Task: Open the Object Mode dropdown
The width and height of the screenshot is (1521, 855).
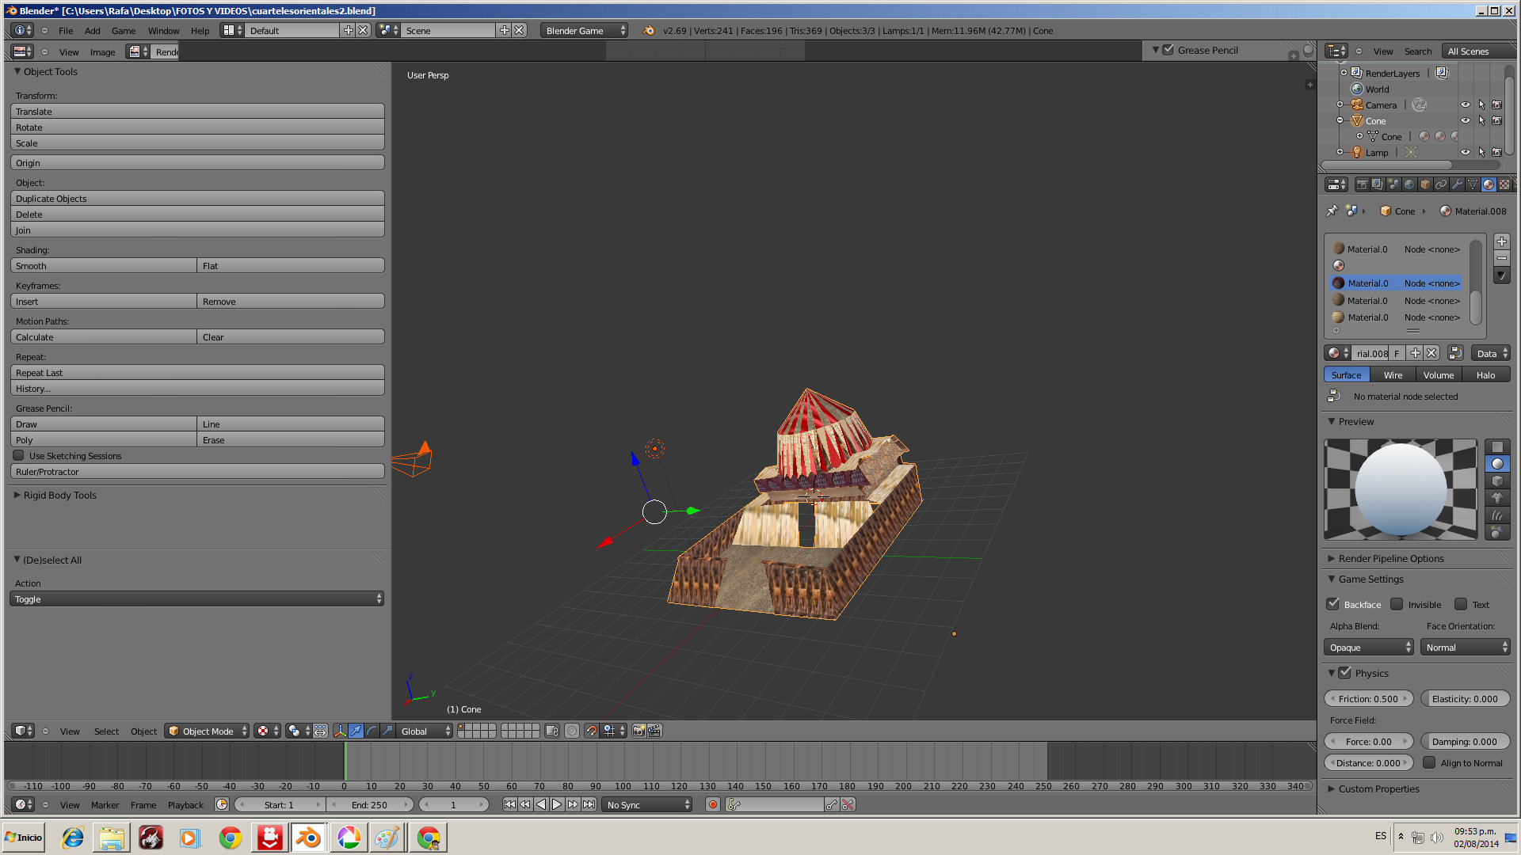Action: click(207, 731)
